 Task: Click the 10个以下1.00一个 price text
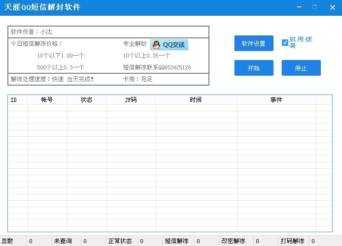pyautogui.click(x=61, y=56)
